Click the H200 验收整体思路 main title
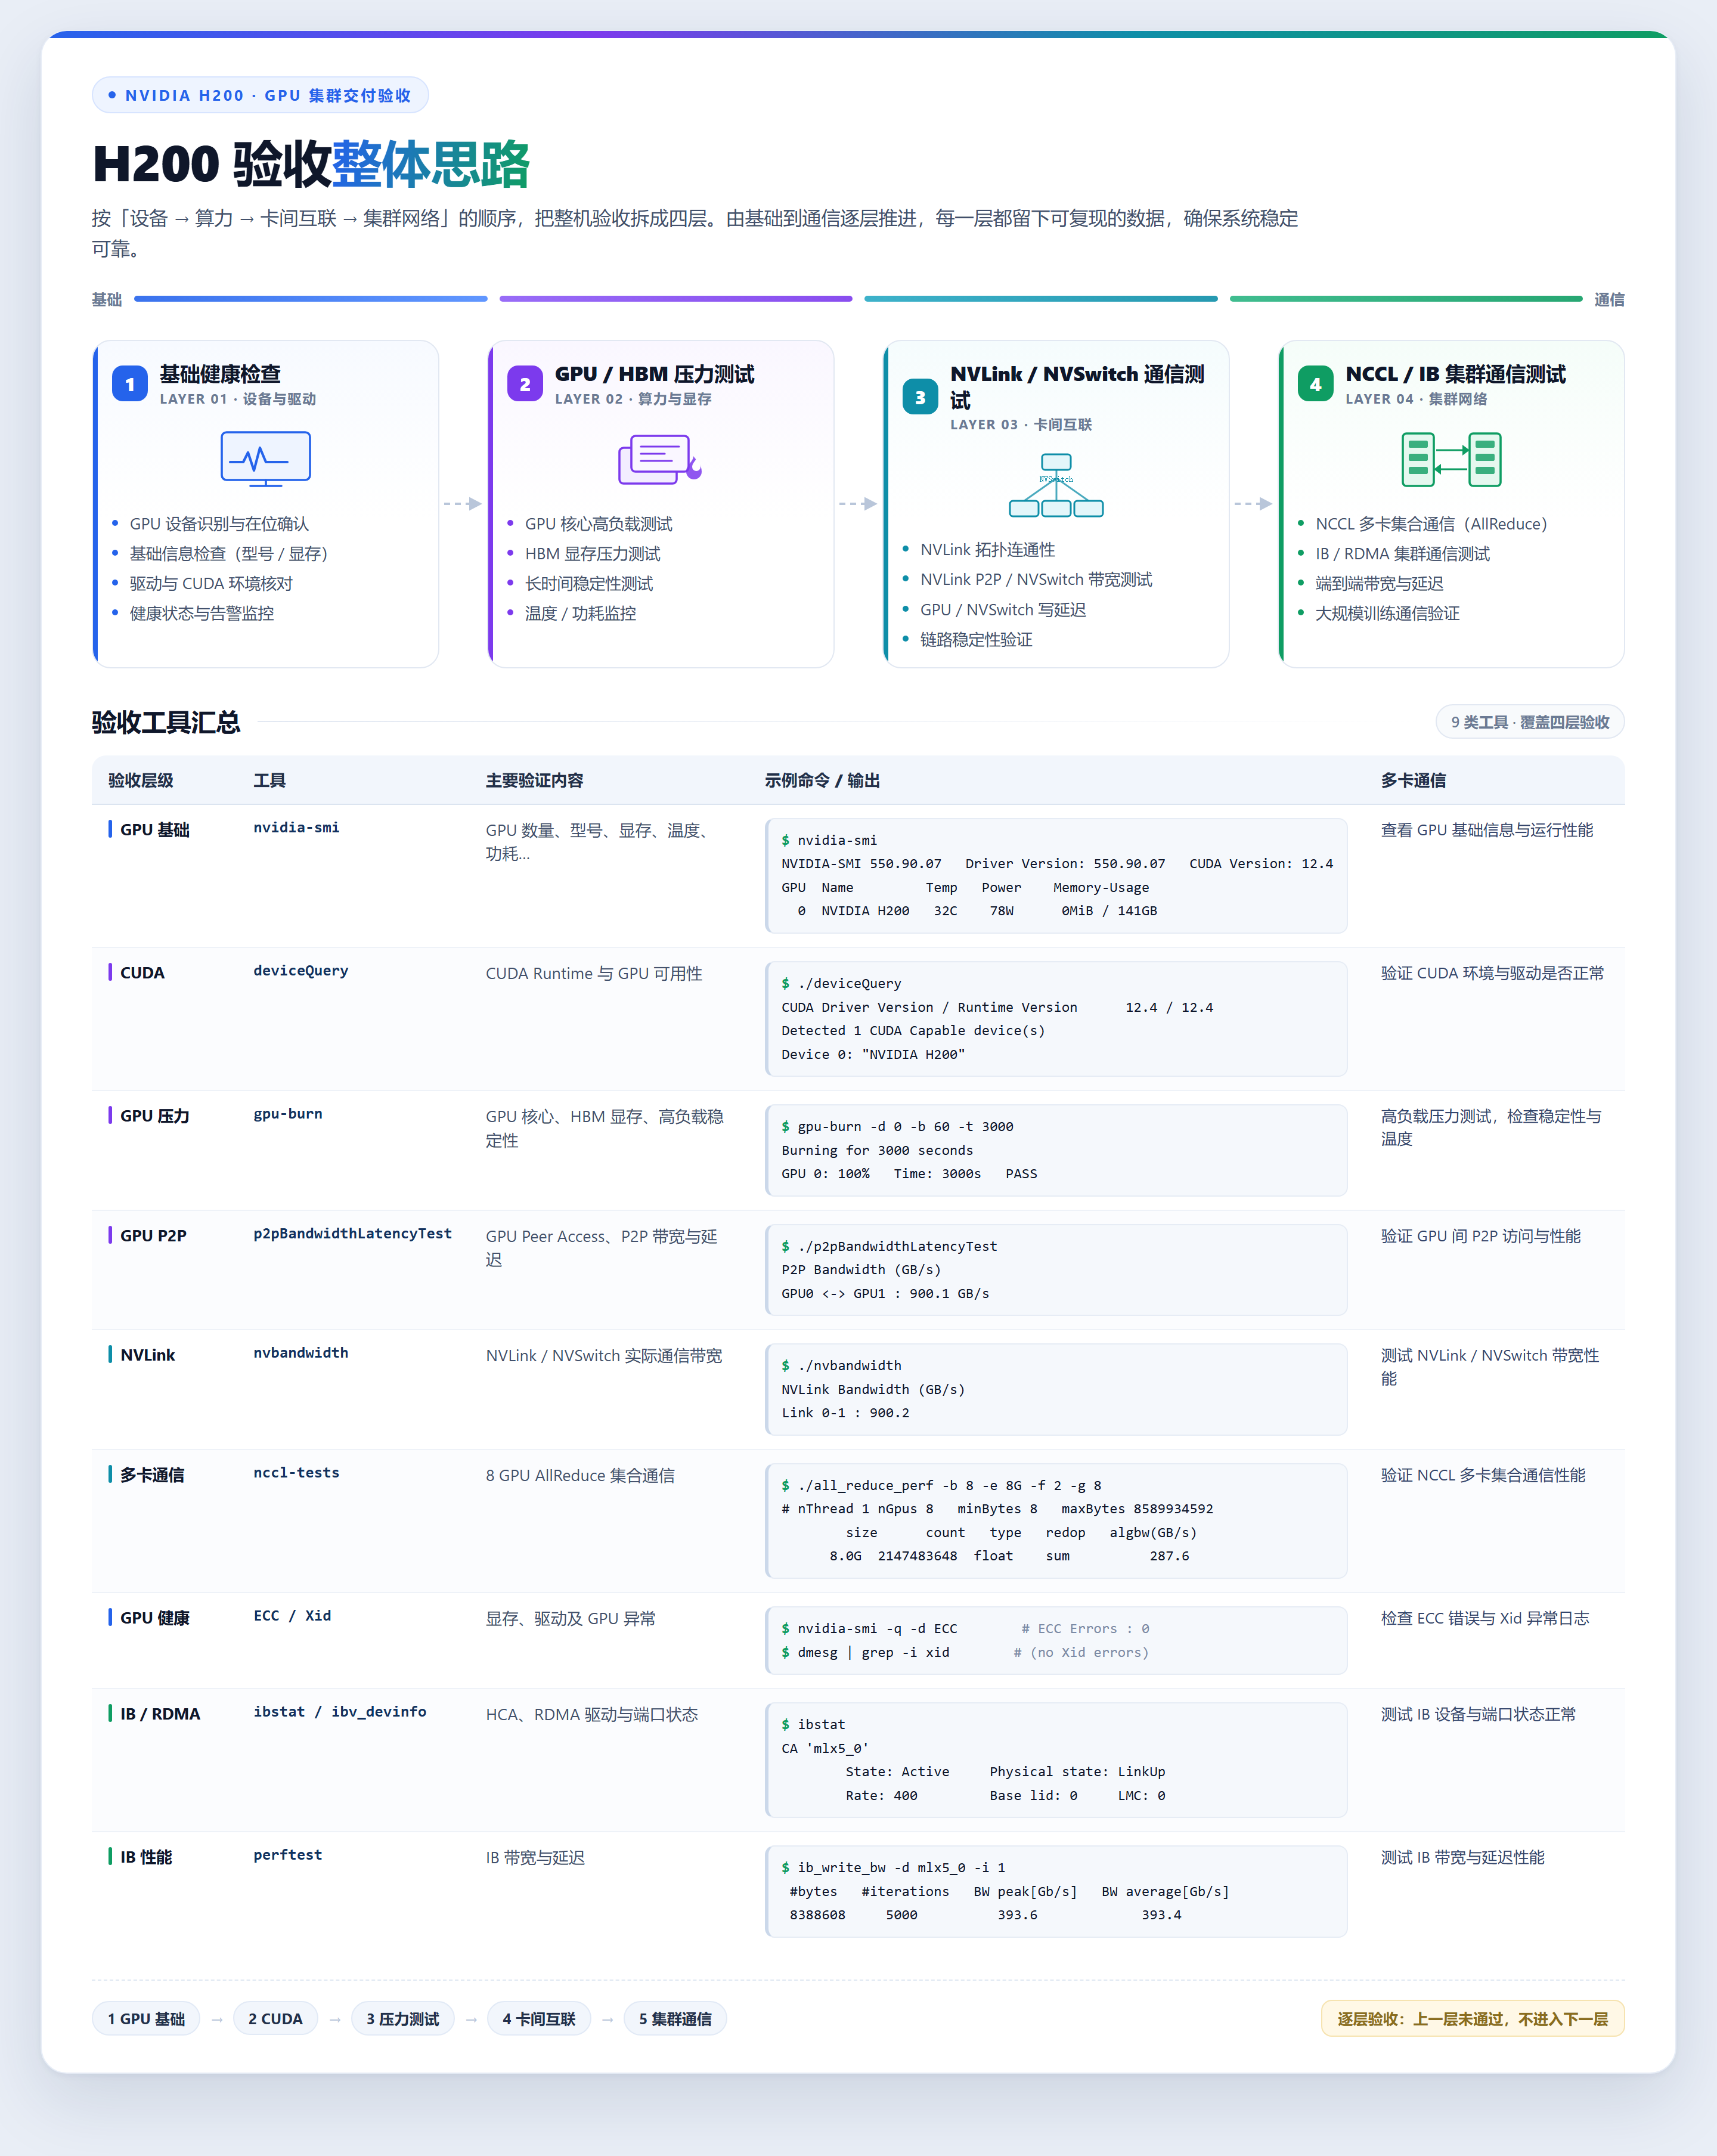 (311, 163)
